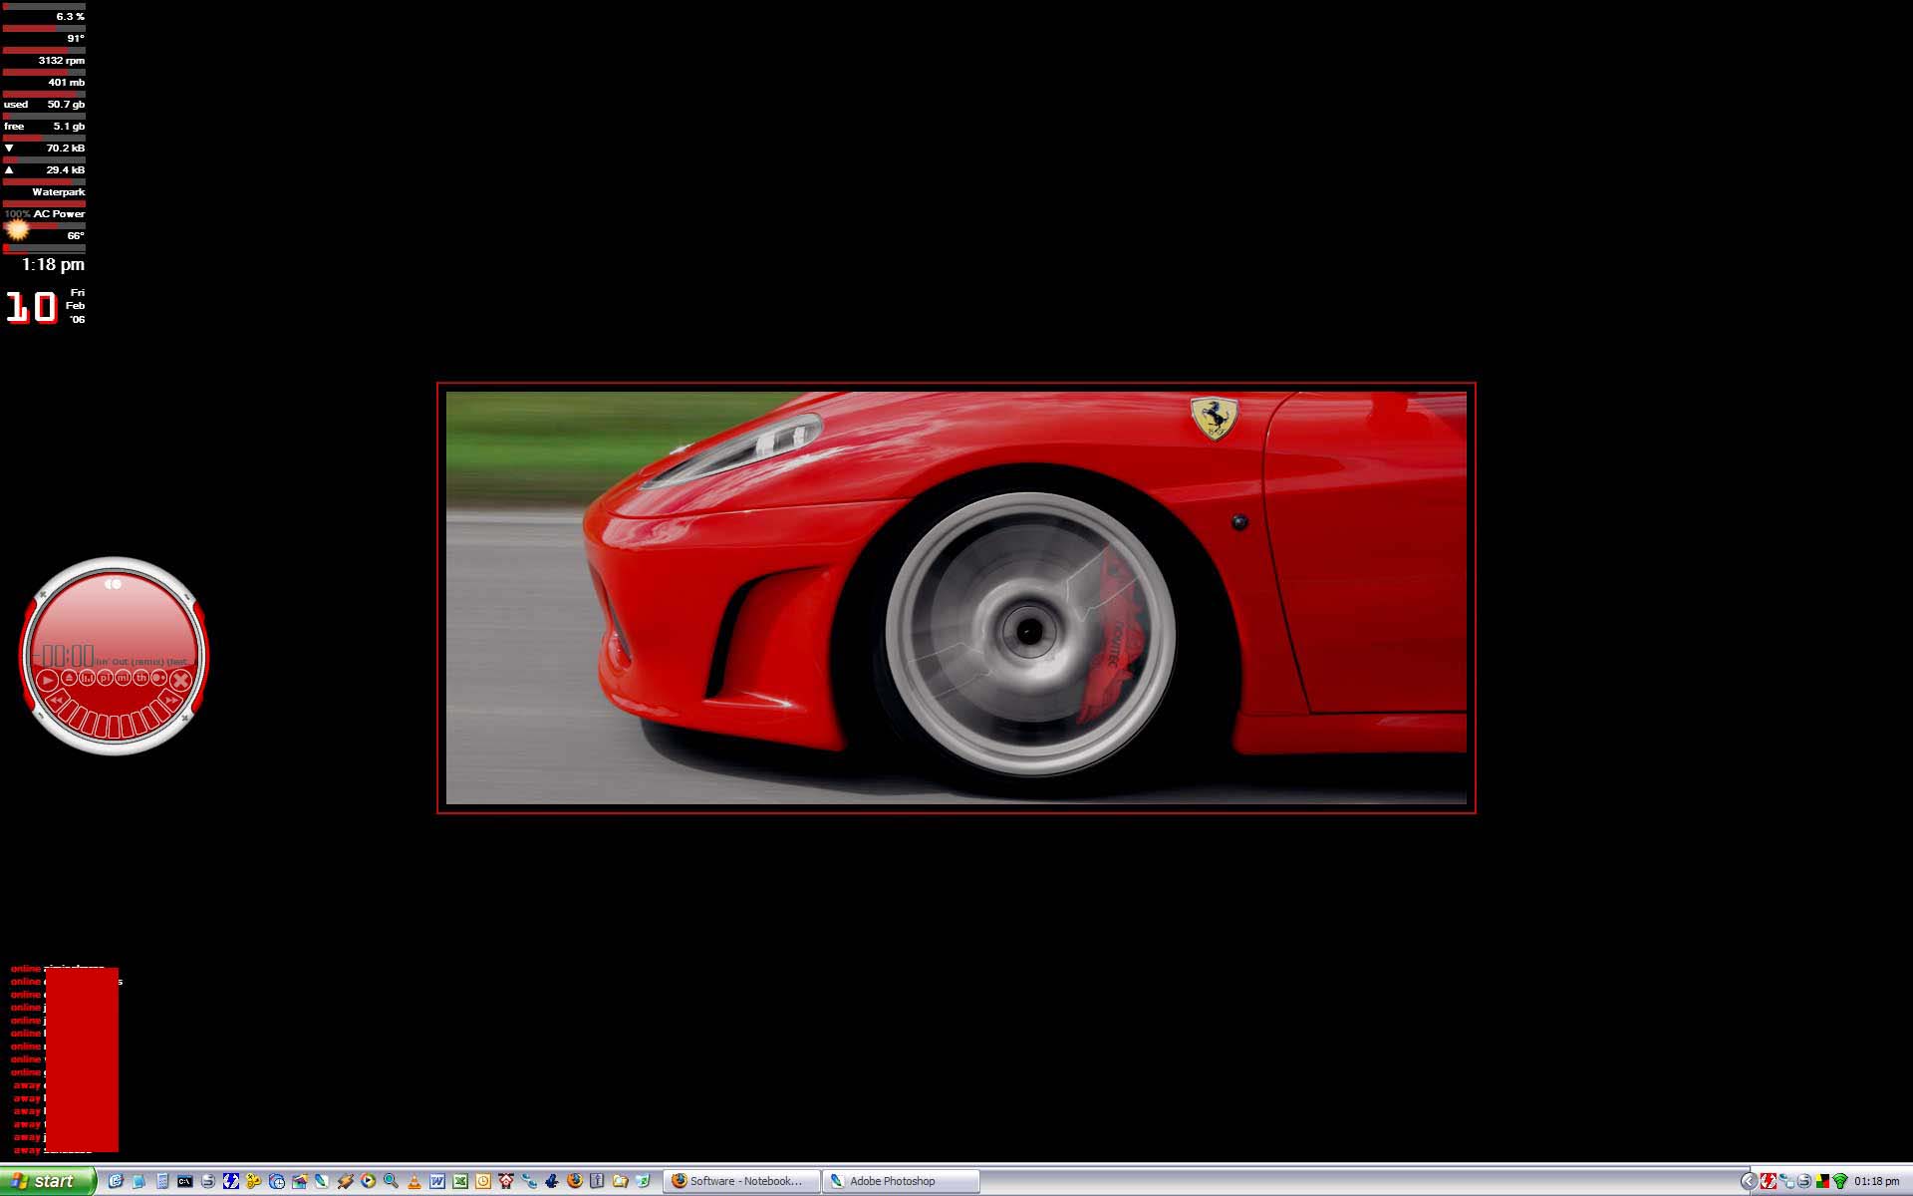This screenshot has height=1196, width=1913.
Task: Open the media library 'ml' button on the player
Action: pos(124,678)
